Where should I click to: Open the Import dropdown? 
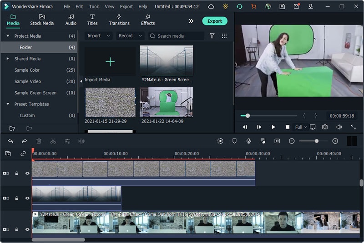98,36
